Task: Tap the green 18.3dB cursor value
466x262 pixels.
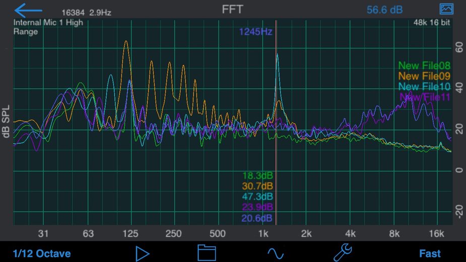Action: point(257,175)
